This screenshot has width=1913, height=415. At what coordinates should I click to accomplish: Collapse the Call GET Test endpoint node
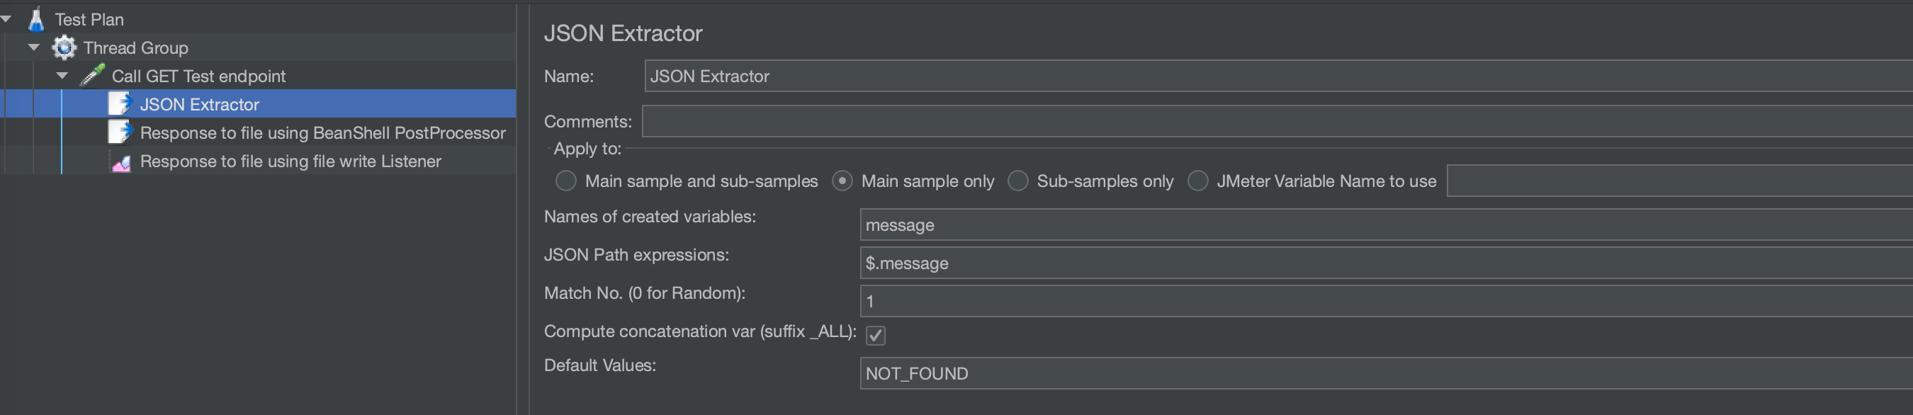point(61,75)
